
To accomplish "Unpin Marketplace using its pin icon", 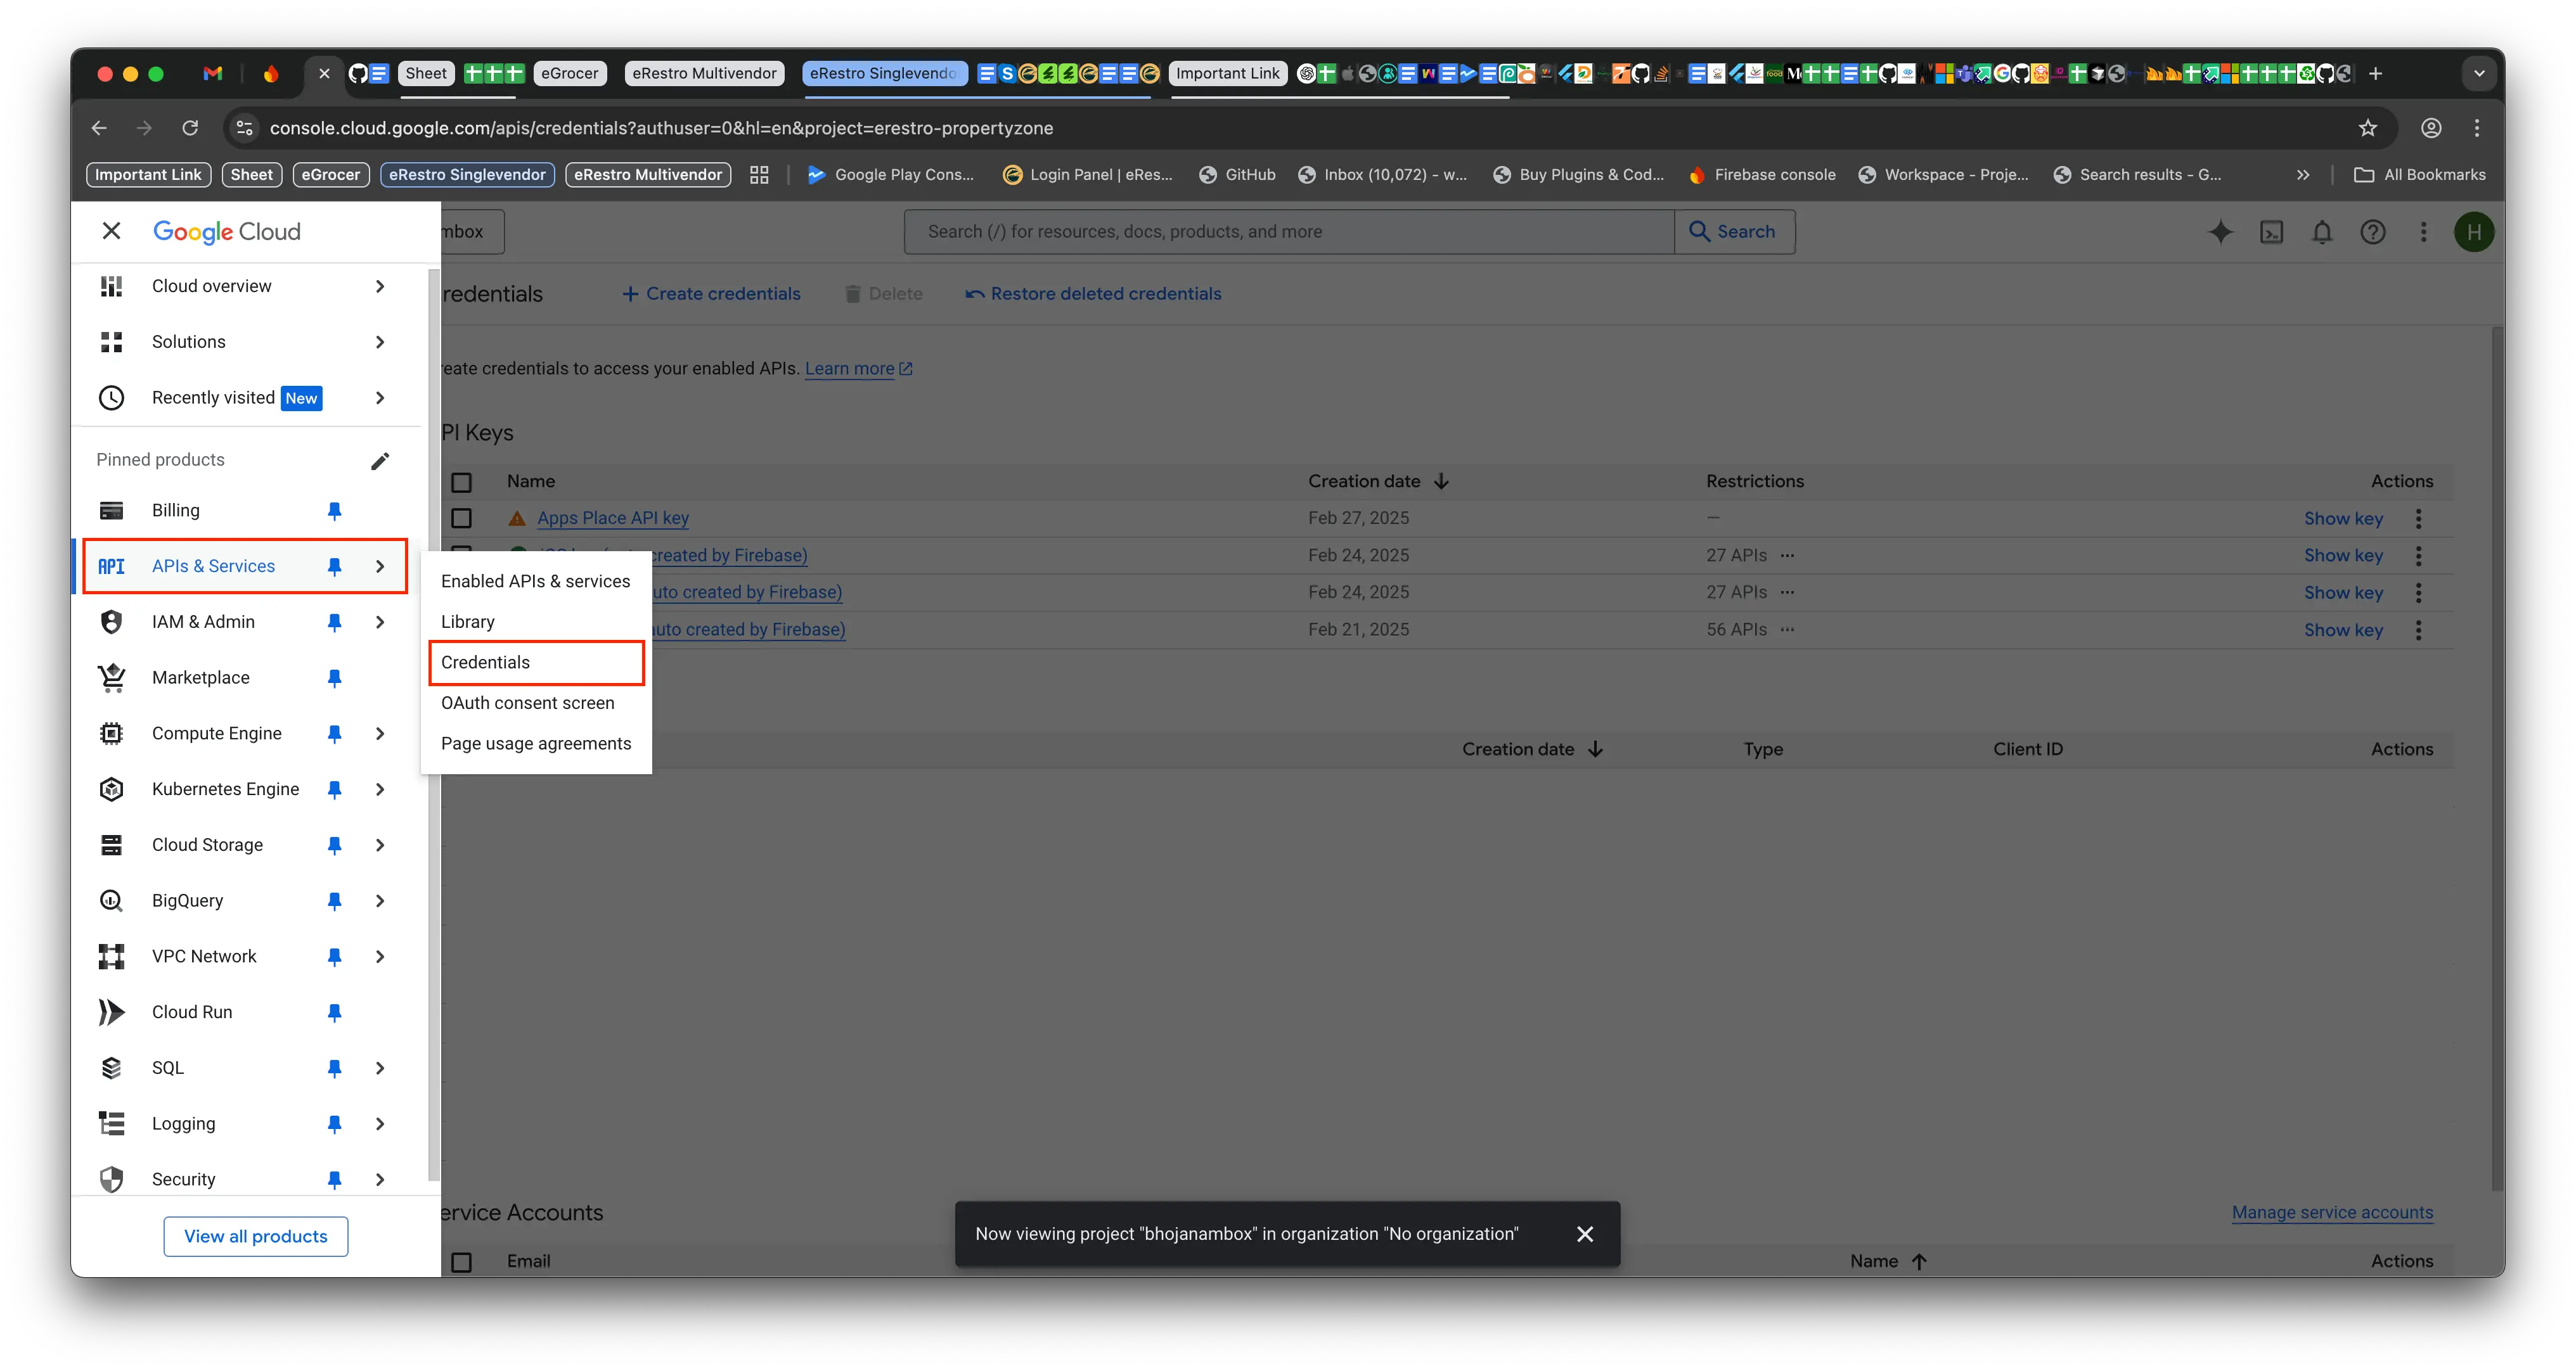I will tap(335, 677).
